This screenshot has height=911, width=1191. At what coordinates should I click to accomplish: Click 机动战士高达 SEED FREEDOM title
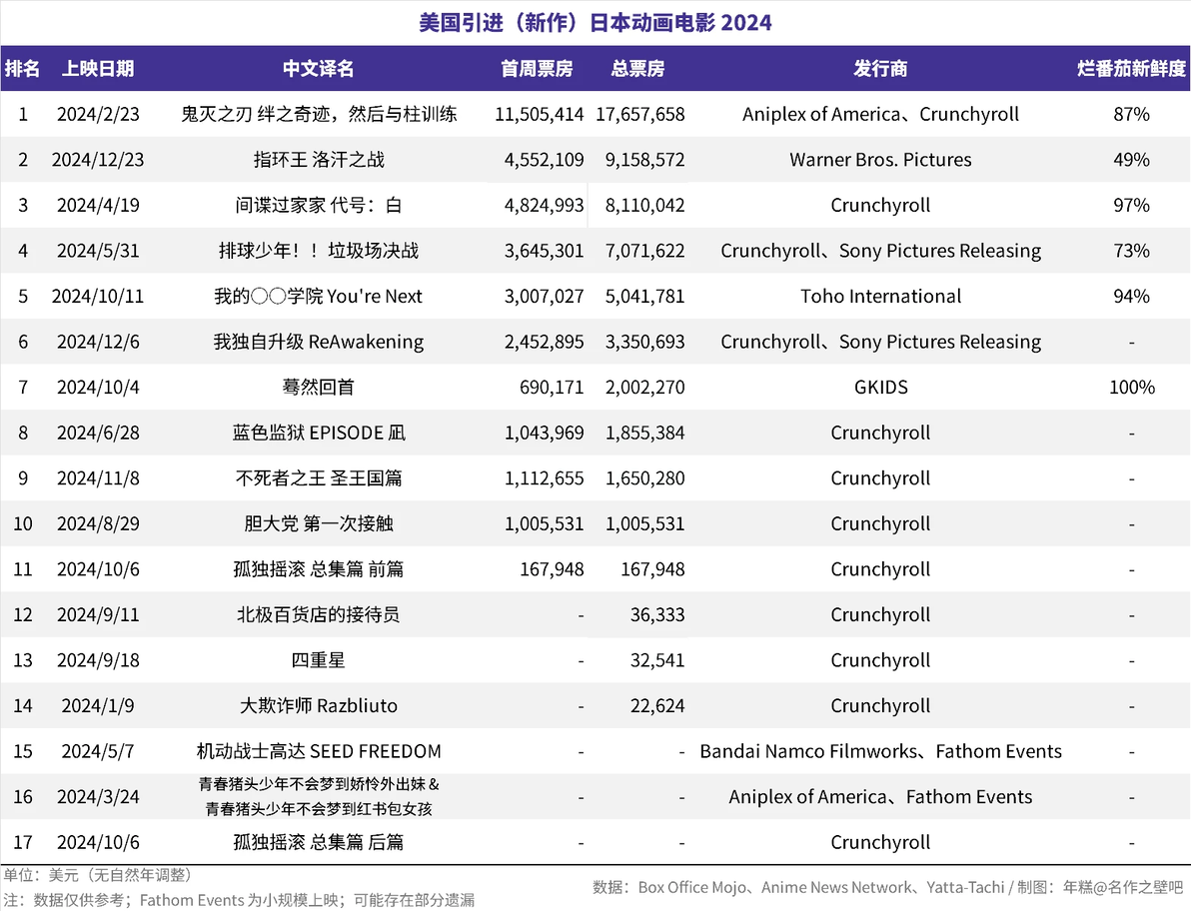tap(319, 751)
